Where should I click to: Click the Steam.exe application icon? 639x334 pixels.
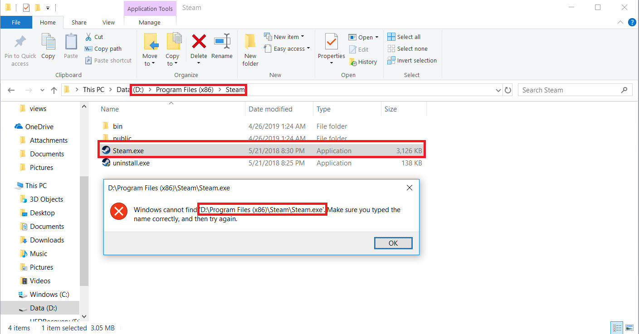[x=106, y=150]
